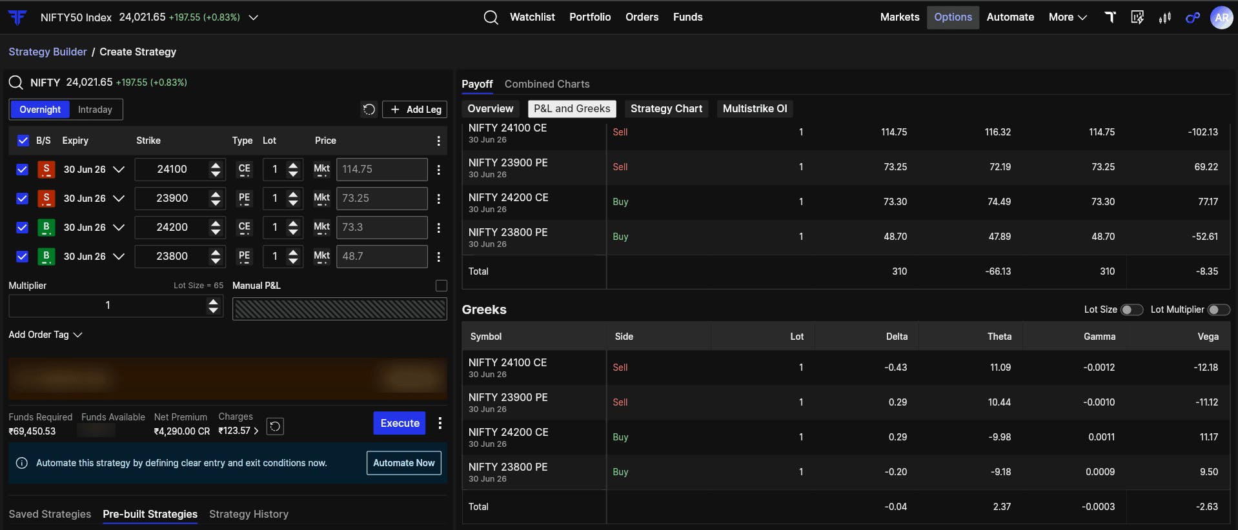Screen dimensions: 1238x530
Task: Toggle Mkt price for 24100 leg
Action: point(321,170)
